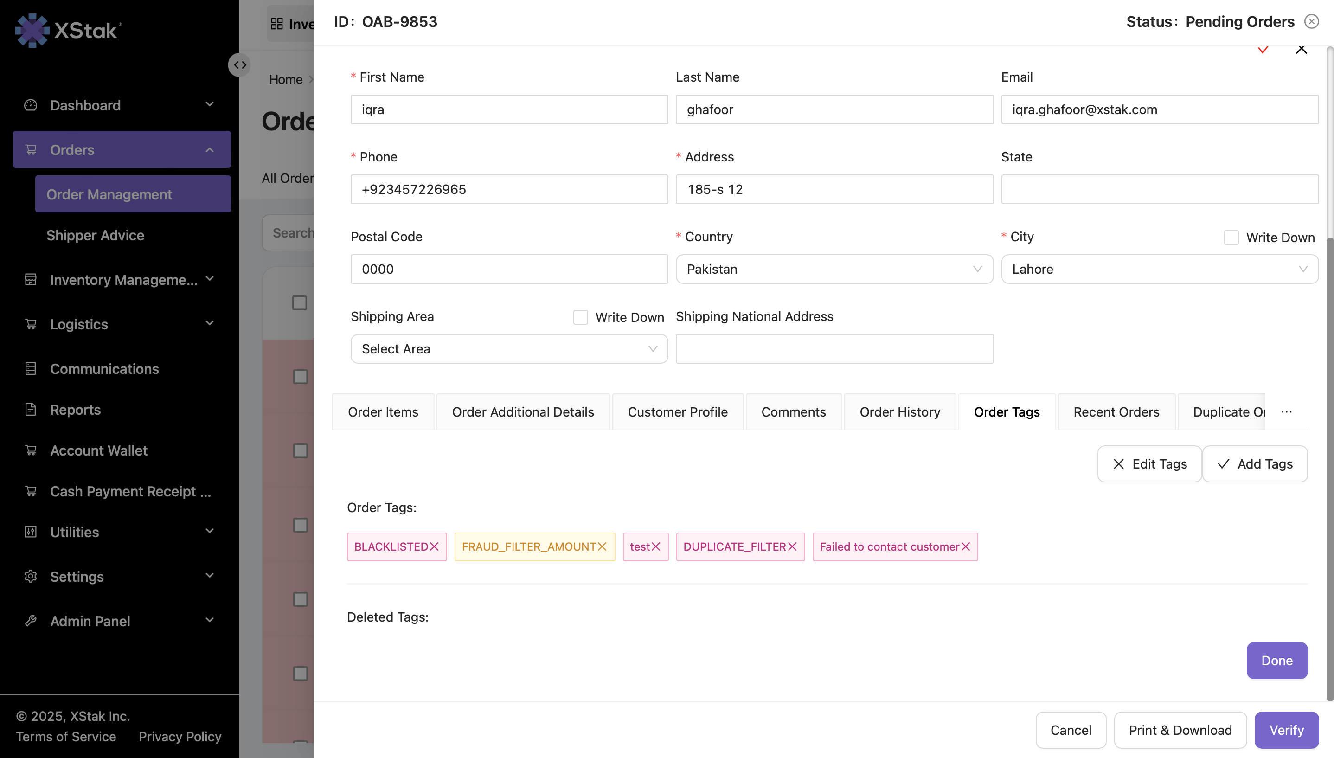Select the Communications icon in the sidebar
Image resolution: width=1334 pixels, height=758 pixels.
[31, 369]
